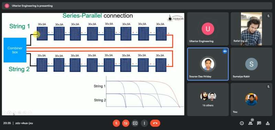Select the Sumaiya Kabir participant tile
Image resolution: width=275 pixels, height=130 pixels.
[x=251, y=64]
